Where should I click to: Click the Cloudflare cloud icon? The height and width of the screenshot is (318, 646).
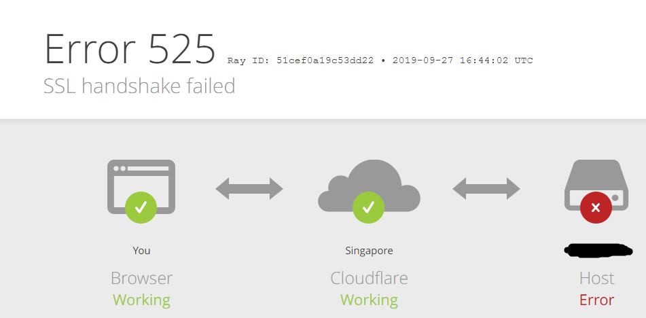tap(369, 185)
